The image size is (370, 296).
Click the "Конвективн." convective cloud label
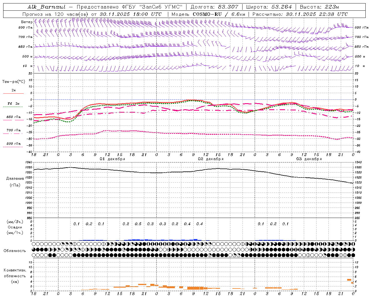tap(15, 270)
